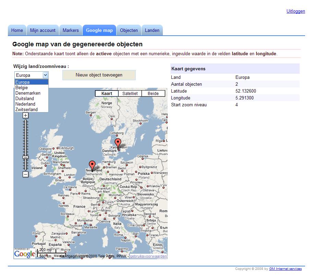The height and width of the screenshot is (275, 313).
Task: Open the Europa country dropdown arrow
Action: point(45,75)
